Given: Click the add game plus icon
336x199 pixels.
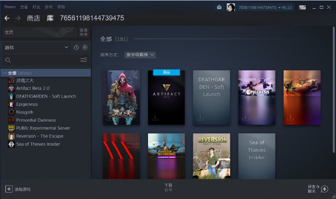Looking at the screenshot, I should [9, 189].
